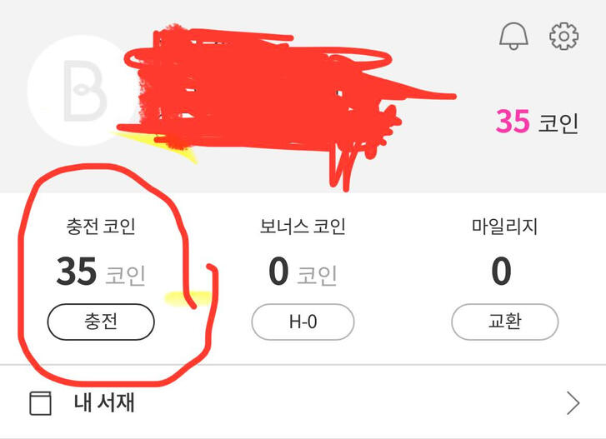This screenshot has width=606, height=439.
Task: Click the book icon beside 내 서재
Action: point(40,404)
